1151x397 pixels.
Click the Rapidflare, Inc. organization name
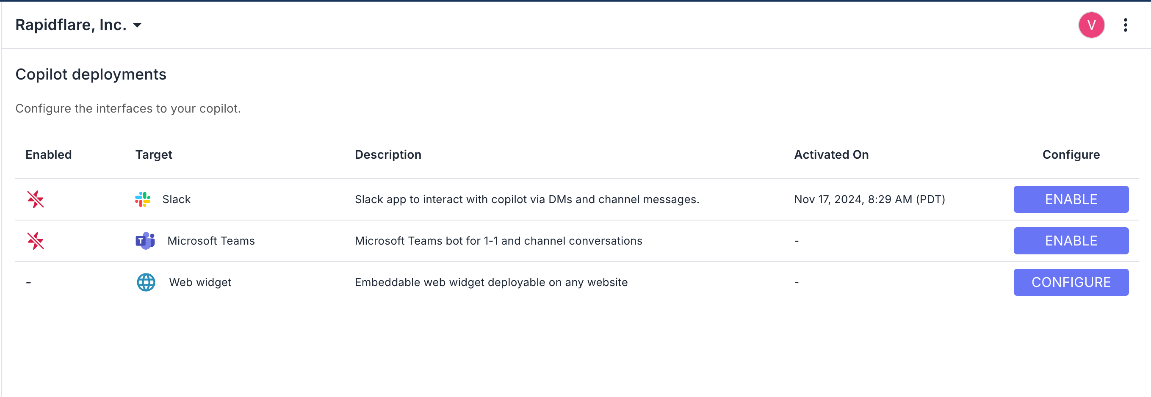(x=71, y=25)
